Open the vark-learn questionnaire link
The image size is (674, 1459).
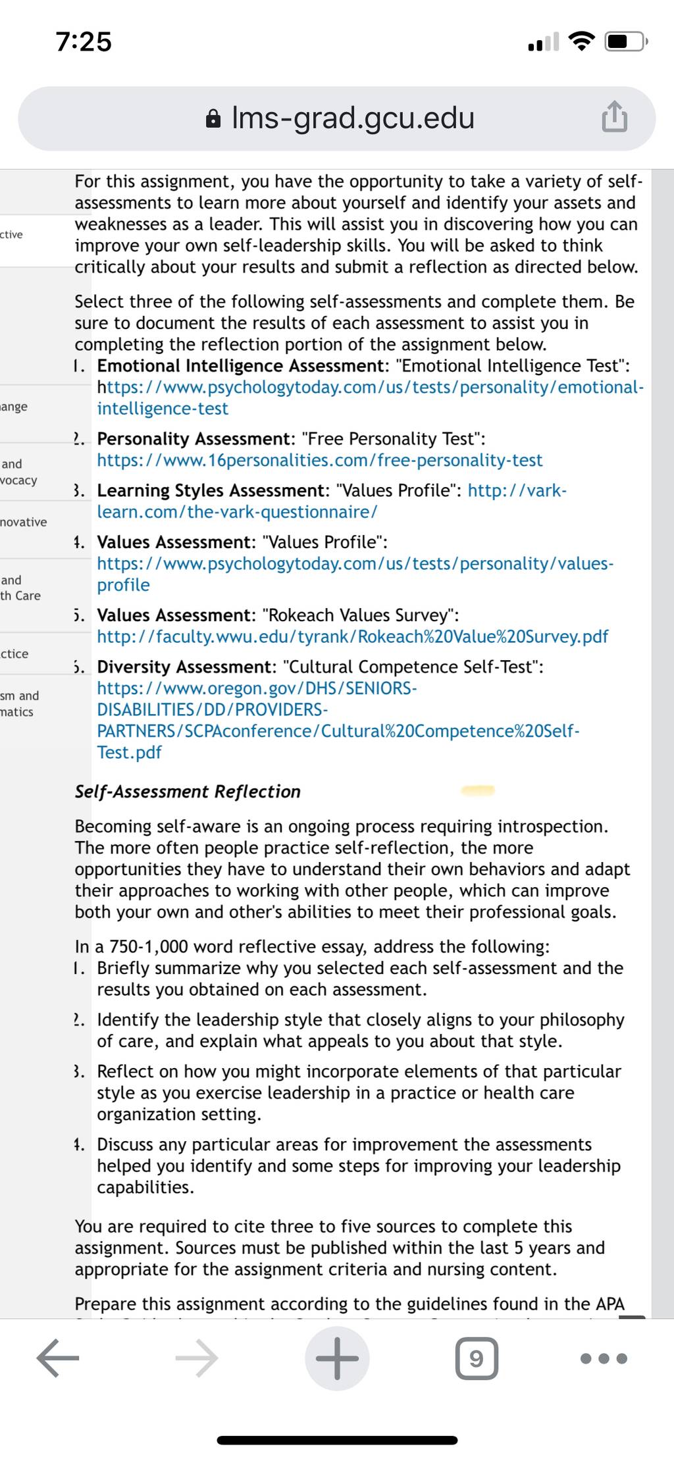[x=332, y=501]
